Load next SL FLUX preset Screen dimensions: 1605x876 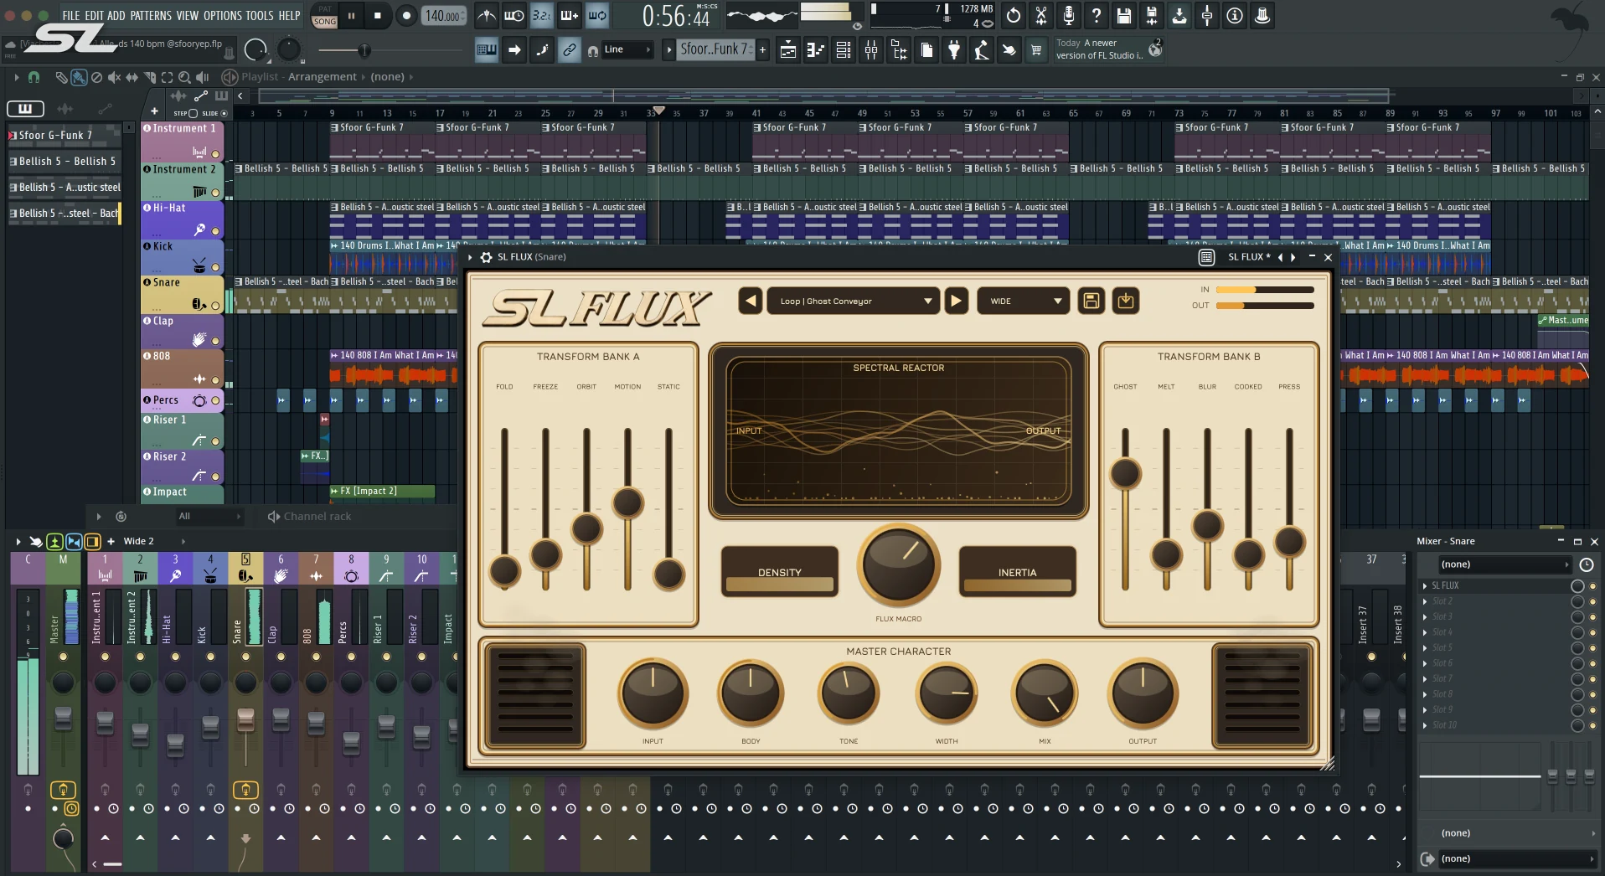(x=956, y=301)
